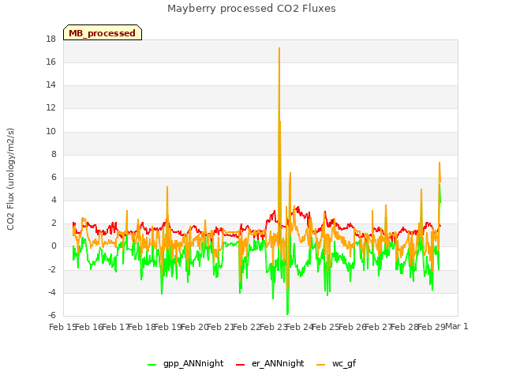Click the chart title Mayberry processed CO2 Fluxes
This screenshot has height=379, width=505.
point(252,9)
